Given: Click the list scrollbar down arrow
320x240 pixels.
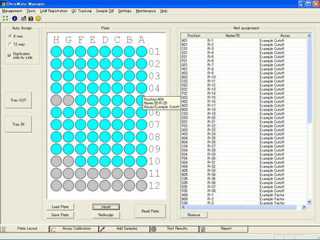Looking at the screenshot, I should [309, 202].
